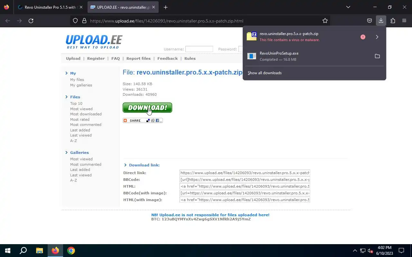This screenshot has width=412, height=257.
Task: Click the My section heading
Action: [x=73, y=73]
